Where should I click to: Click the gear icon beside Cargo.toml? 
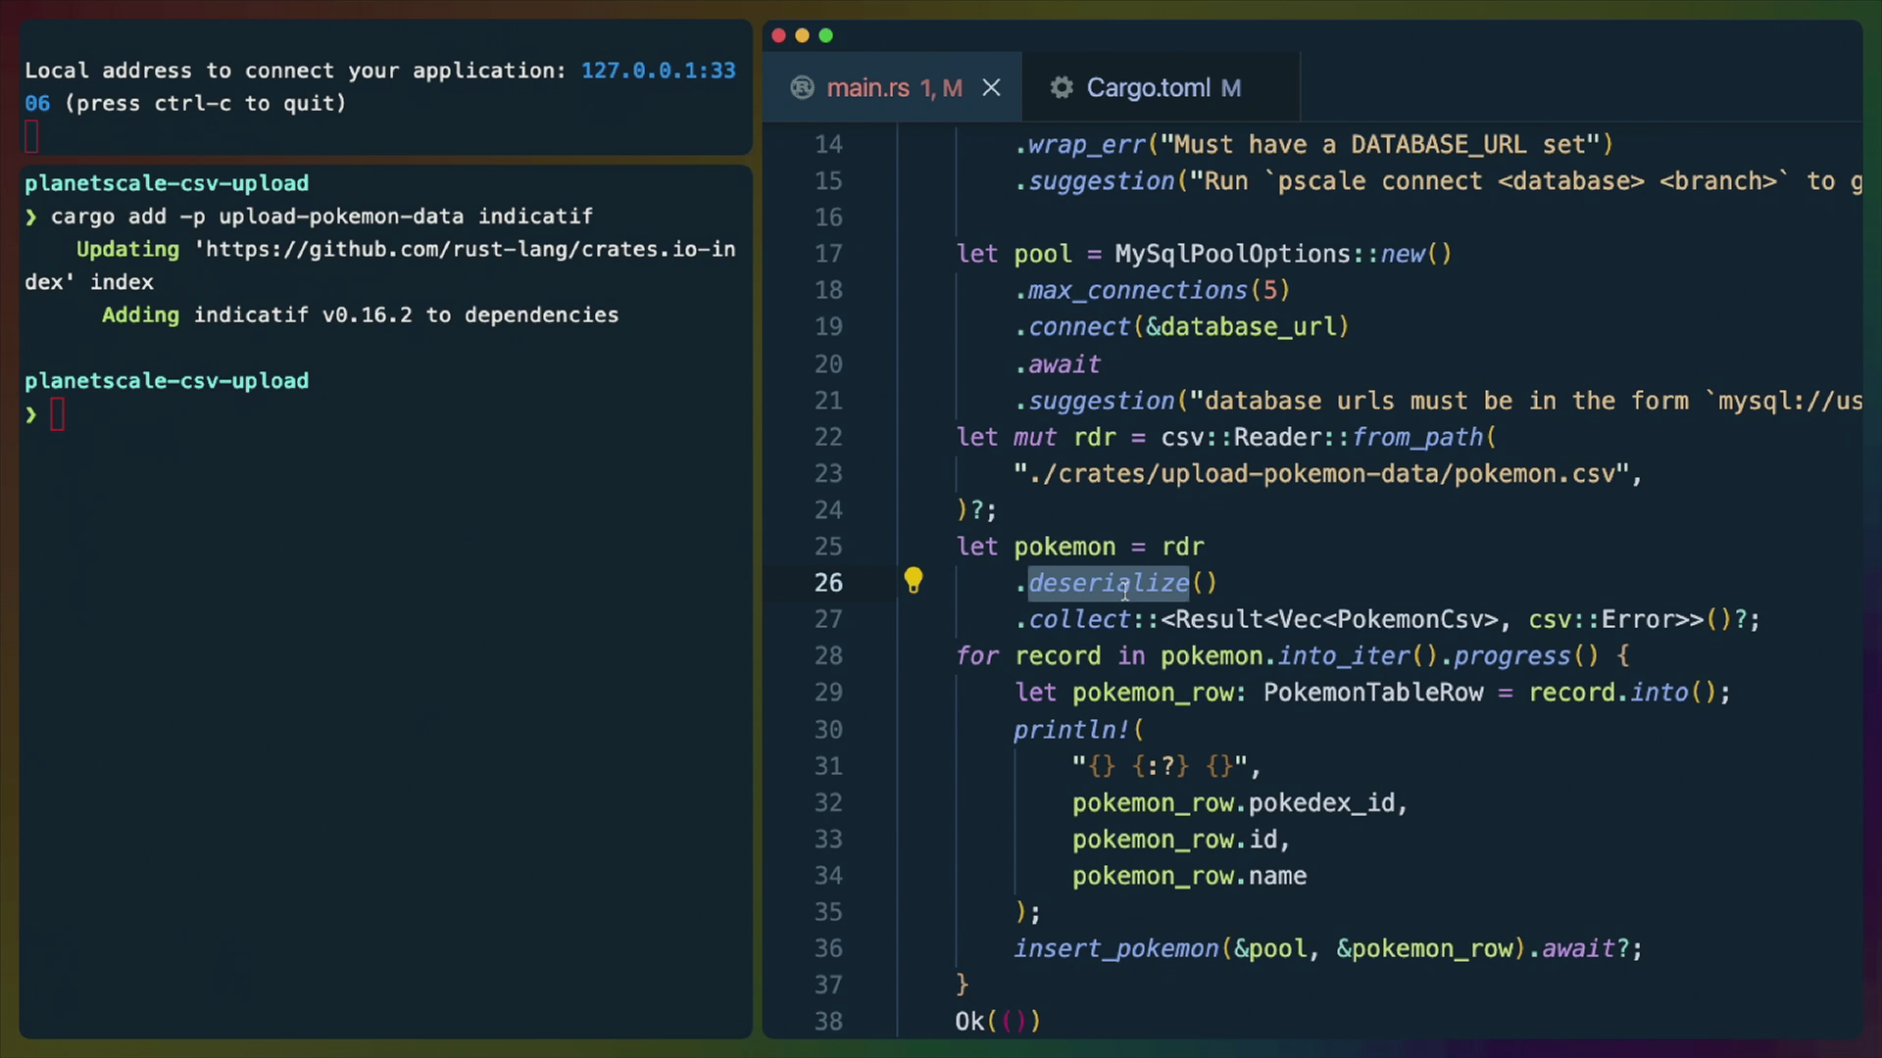pos(1062,87)
